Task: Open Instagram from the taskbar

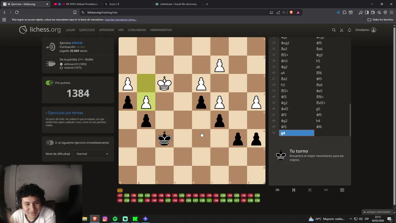Action: (x=105, y=219)
